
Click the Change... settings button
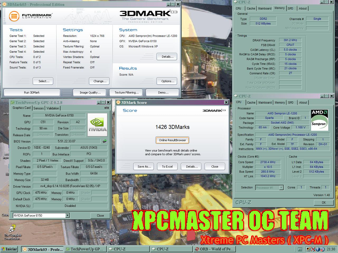(x=100, y=81)
